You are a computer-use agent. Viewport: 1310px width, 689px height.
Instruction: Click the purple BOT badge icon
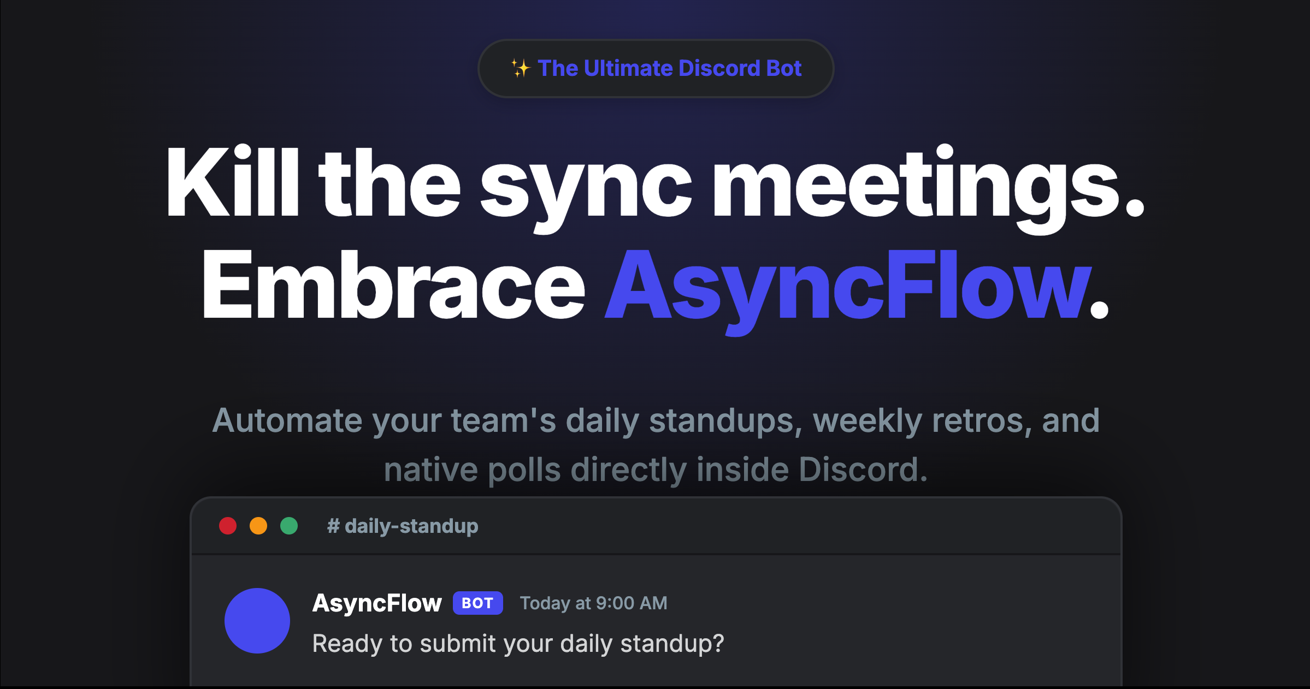coord(477,603)
